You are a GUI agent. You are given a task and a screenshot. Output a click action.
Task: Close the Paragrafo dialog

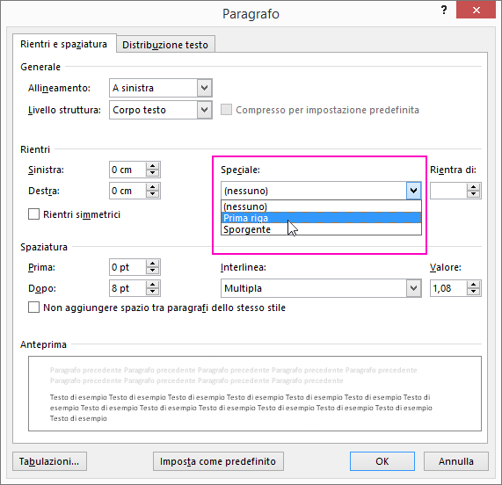point(477,10)
